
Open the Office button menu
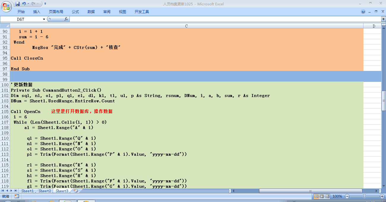point(7,7)
